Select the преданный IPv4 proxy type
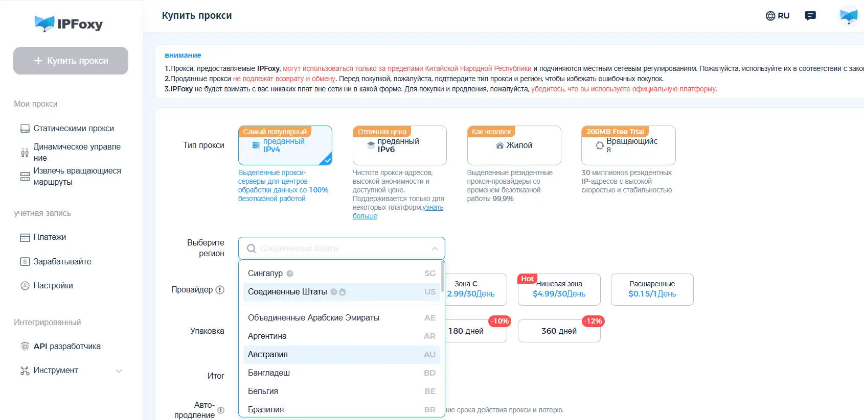 pos(285,145)
